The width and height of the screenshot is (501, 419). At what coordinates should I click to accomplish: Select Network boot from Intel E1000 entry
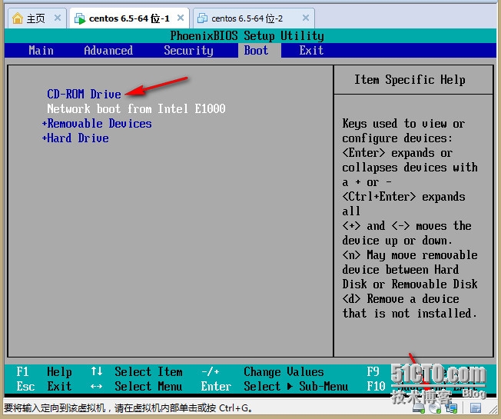point(137,108)
